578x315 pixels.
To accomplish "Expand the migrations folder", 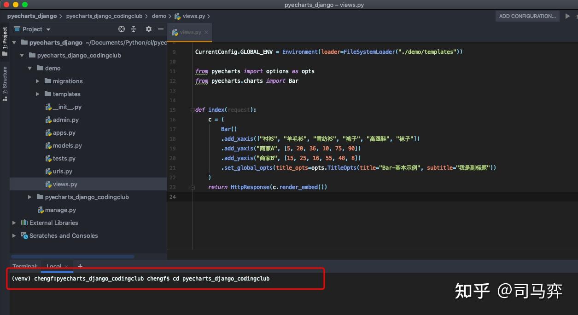I will click(x=38, y=81).
